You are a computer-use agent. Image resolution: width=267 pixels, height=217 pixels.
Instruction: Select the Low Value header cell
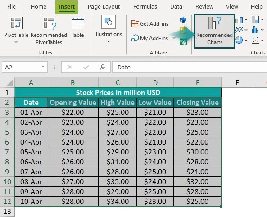pos(155,103)
